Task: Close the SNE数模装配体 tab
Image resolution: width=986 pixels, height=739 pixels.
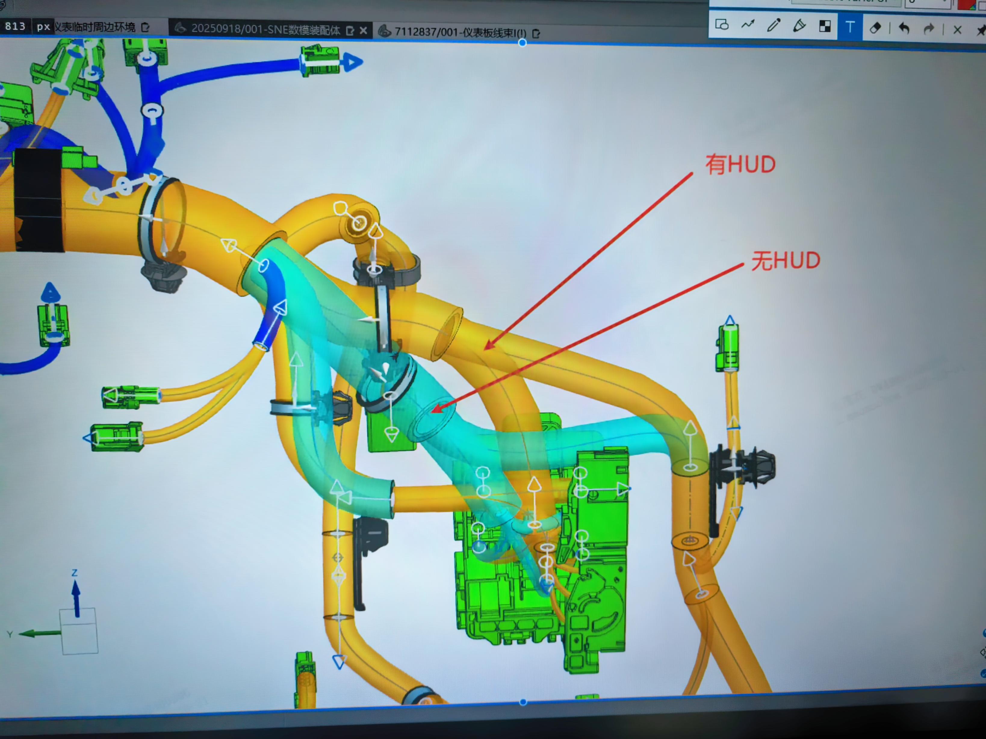Action: (x=363, y=30)
